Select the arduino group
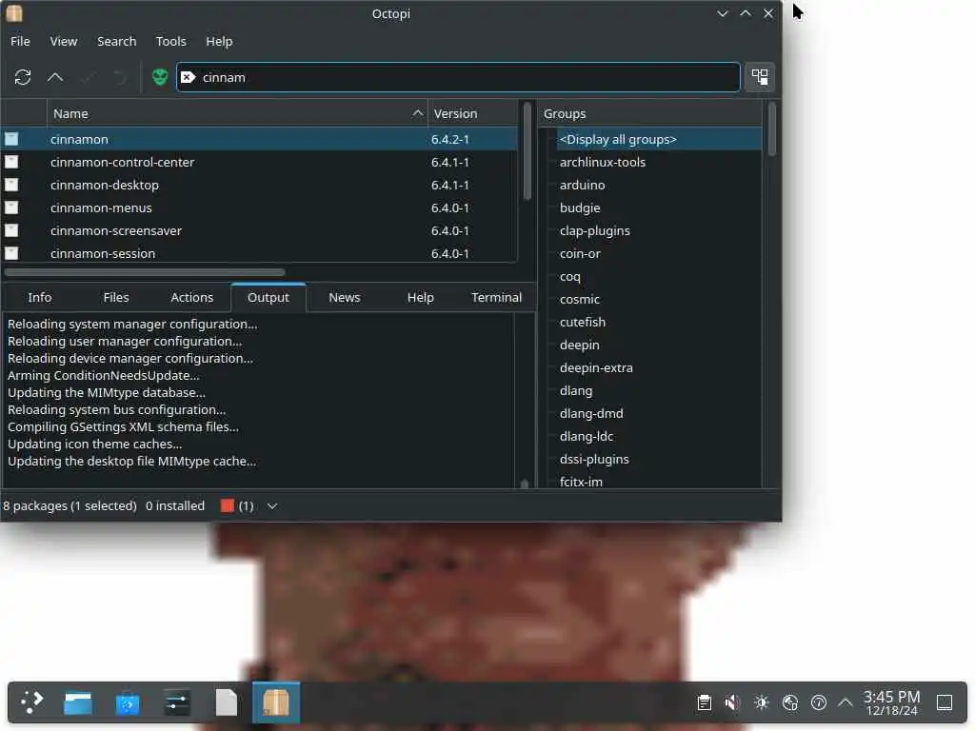Image resolution: width=975 pixels, height=731 pixels. coord(582,185)
